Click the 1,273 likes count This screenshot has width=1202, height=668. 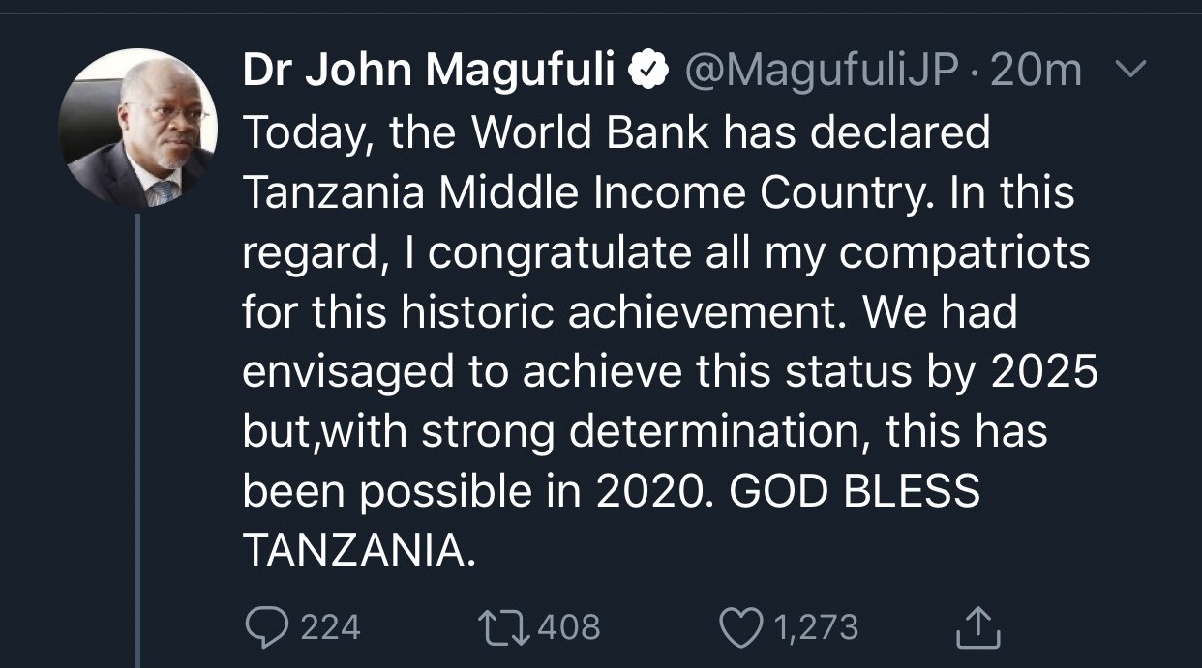click(x=815, y=627)
